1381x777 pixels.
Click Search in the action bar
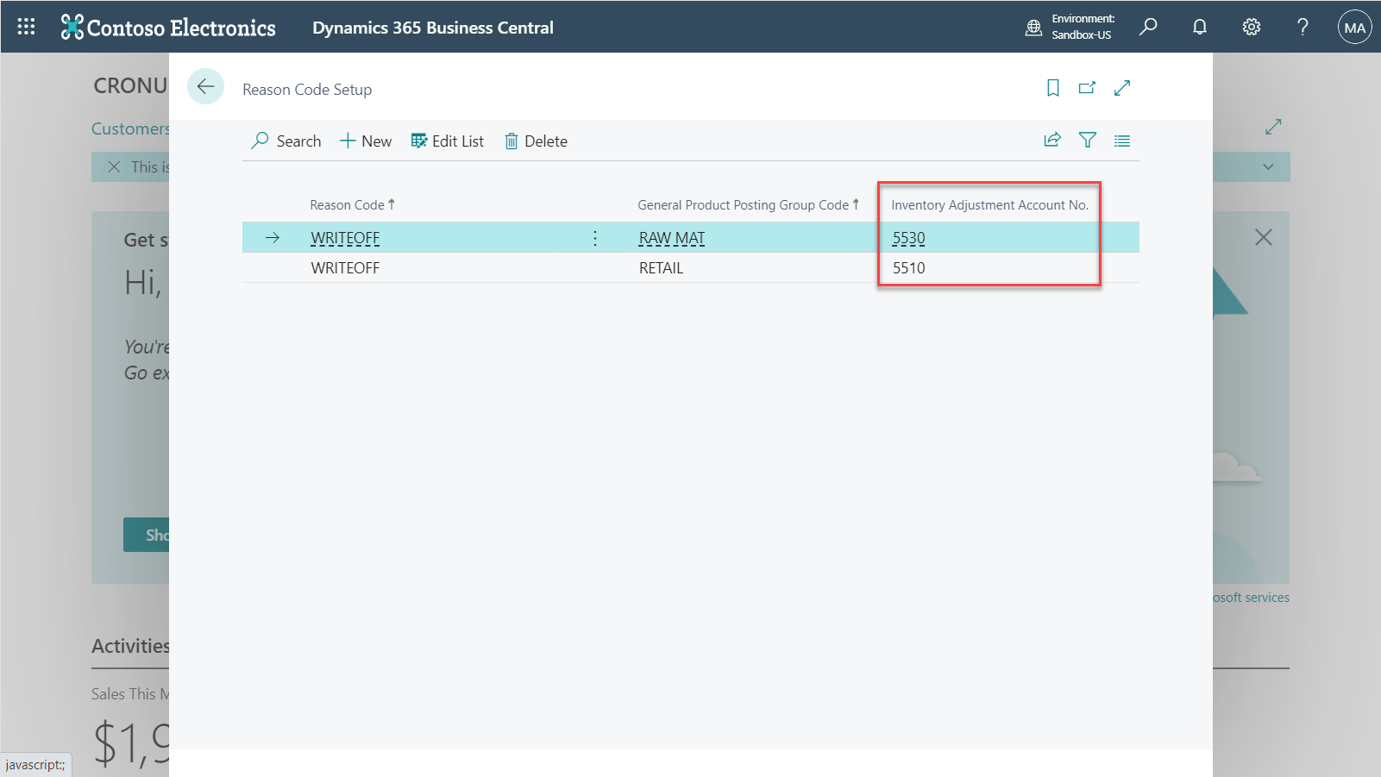pyautogui.click(x=286, y=141)
